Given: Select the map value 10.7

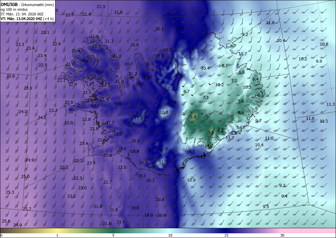Looking at the screenshot, I should pos(243,54).
